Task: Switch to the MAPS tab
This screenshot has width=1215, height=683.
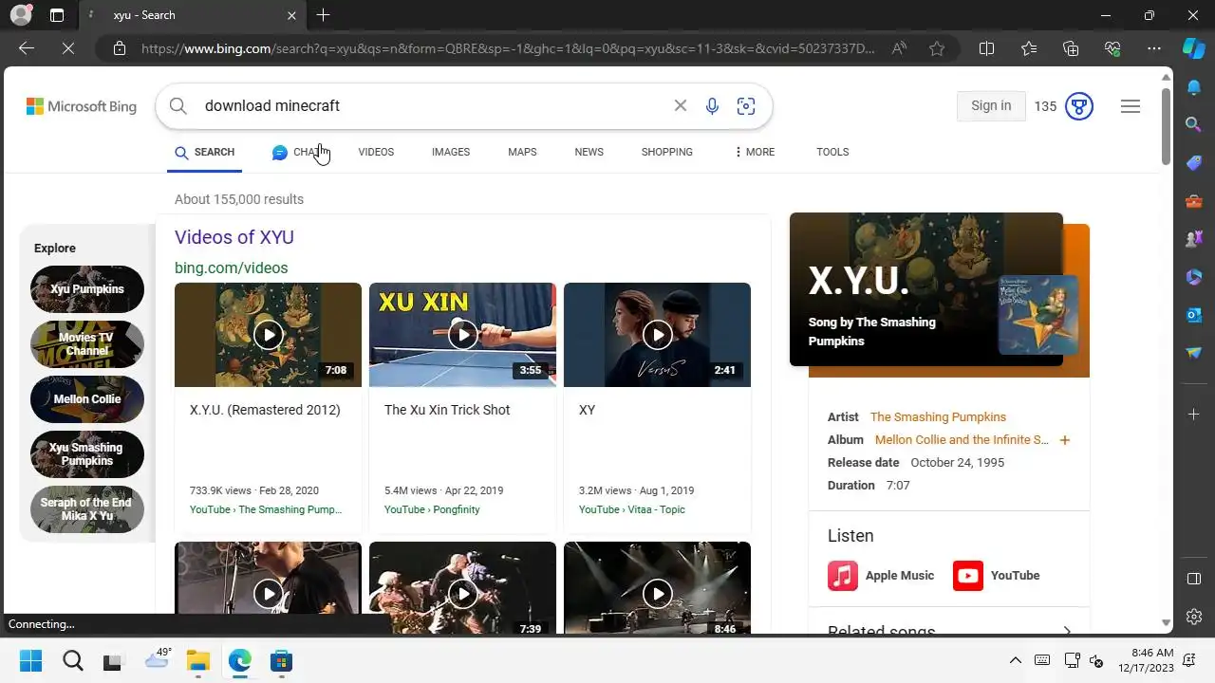Action: pos(522,152)
